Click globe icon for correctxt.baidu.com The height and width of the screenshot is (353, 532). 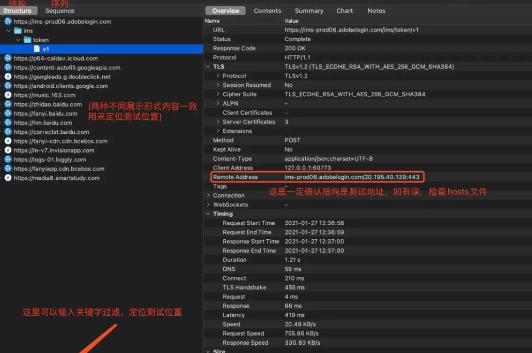coord(8,131)
